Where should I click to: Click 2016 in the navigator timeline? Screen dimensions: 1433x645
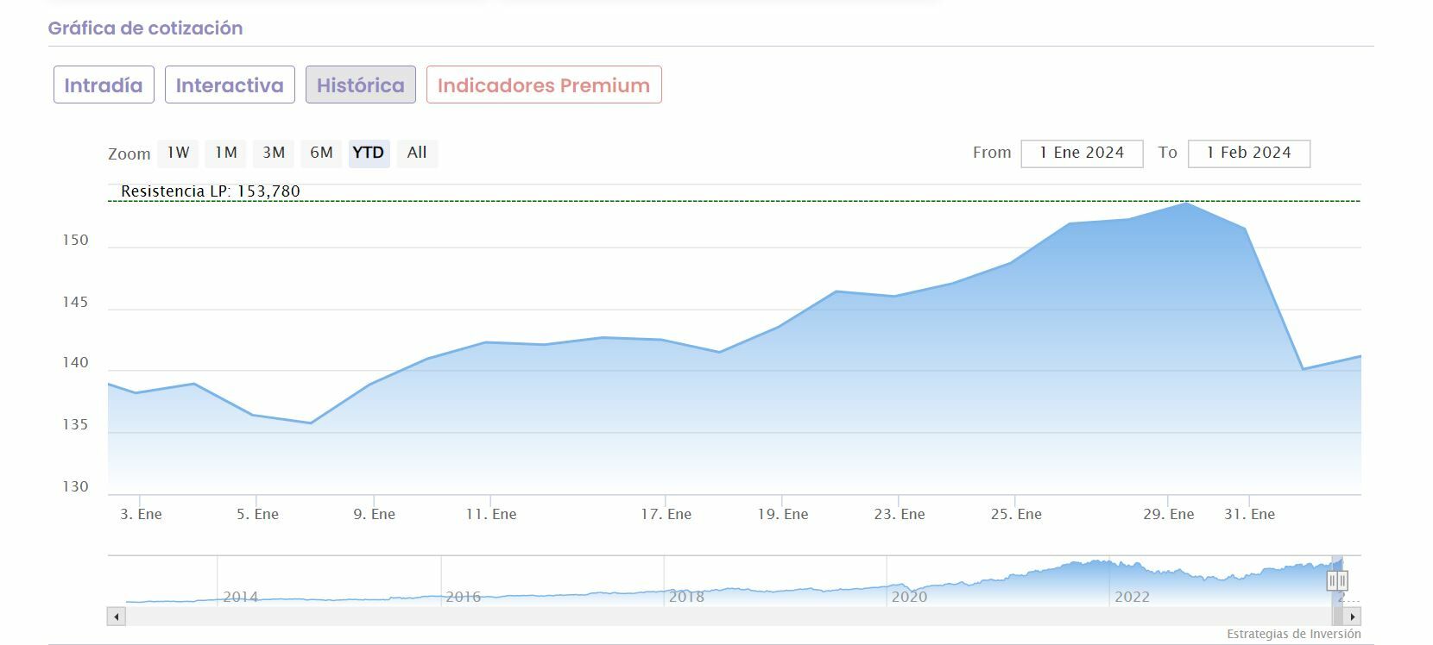463,597
